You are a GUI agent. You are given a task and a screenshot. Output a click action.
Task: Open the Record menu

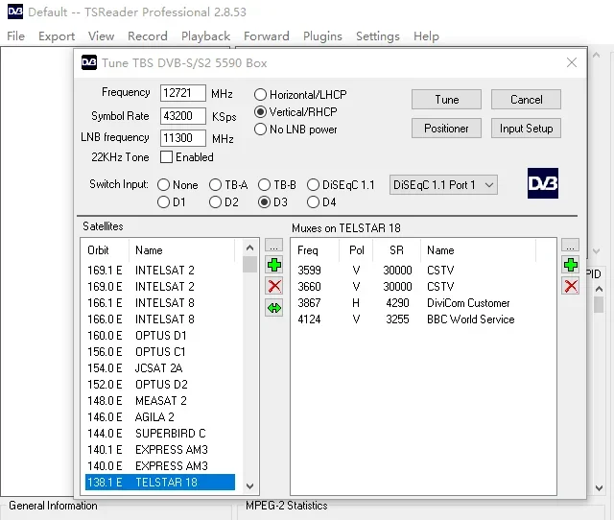147,36
